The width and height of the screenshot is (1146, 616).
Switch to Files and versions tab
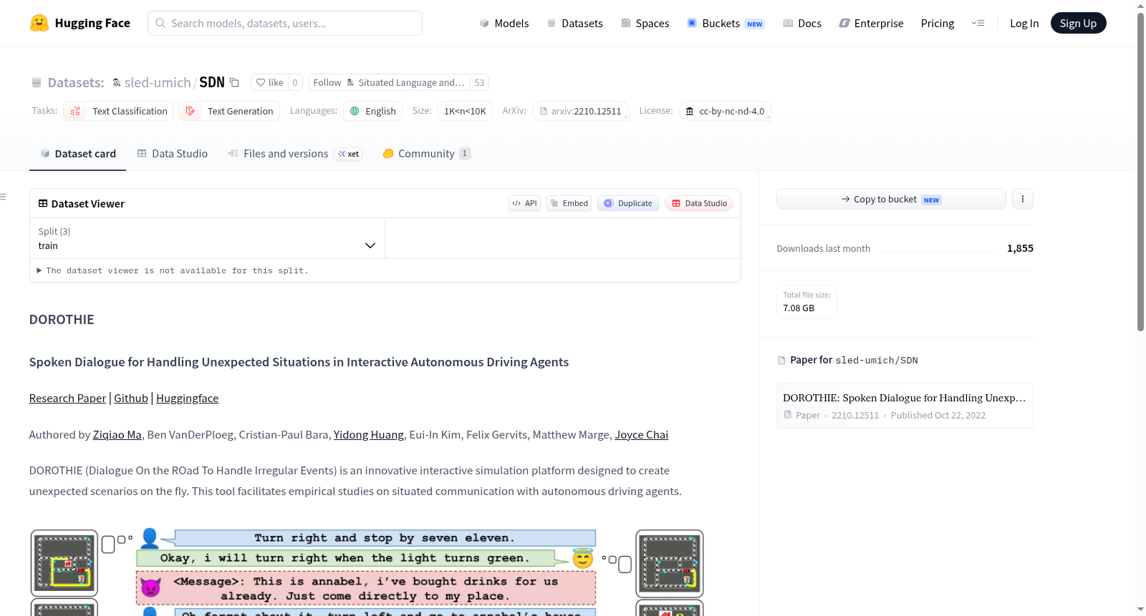pos(295,154)
